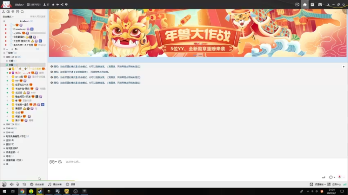Expand the CSGO 01 channel

coord(4,128)
